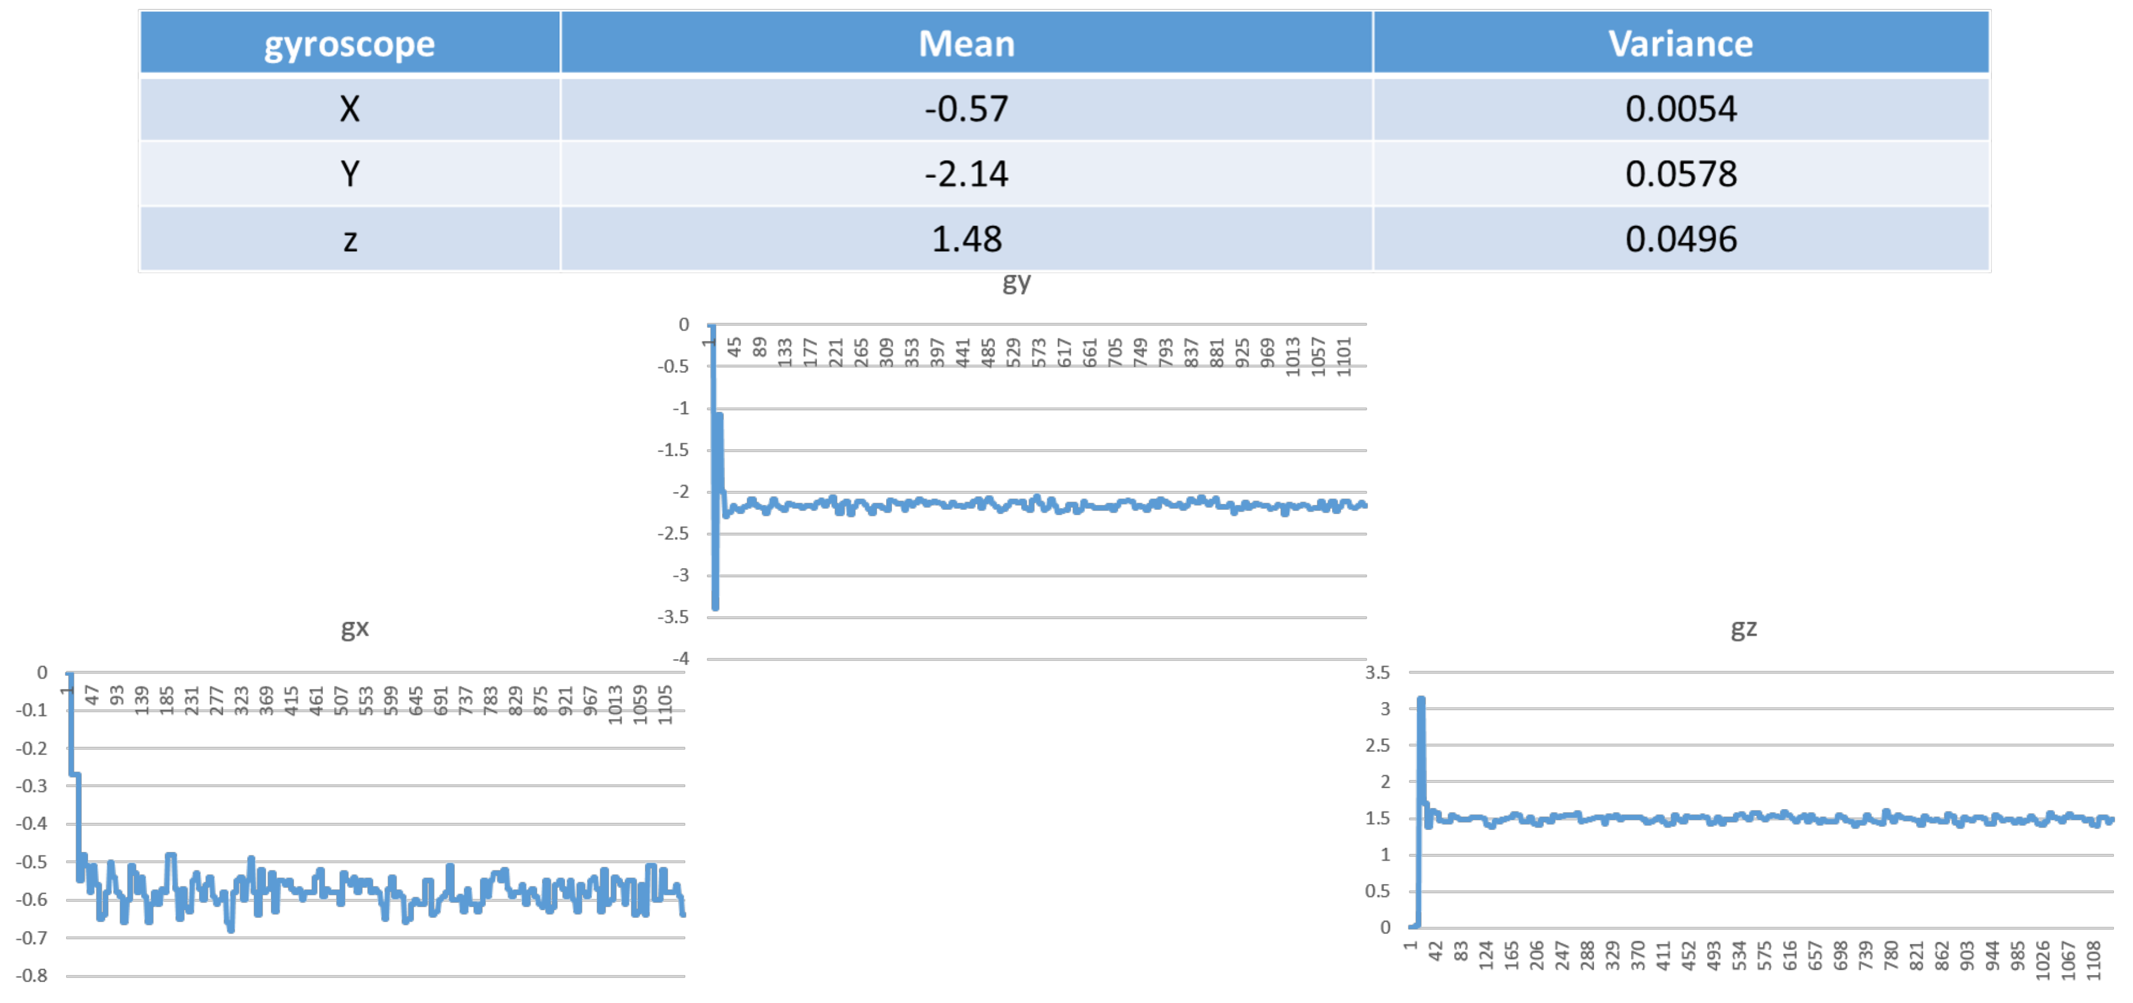Image resolution: width=2133 pixels, height=1003 pixels.
Task: Select the Y row label cell
Action: 350,173
